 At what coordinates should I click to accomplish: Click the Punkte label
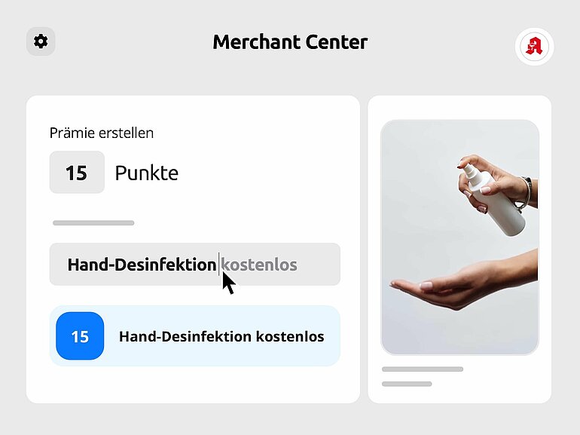(147, 173)
